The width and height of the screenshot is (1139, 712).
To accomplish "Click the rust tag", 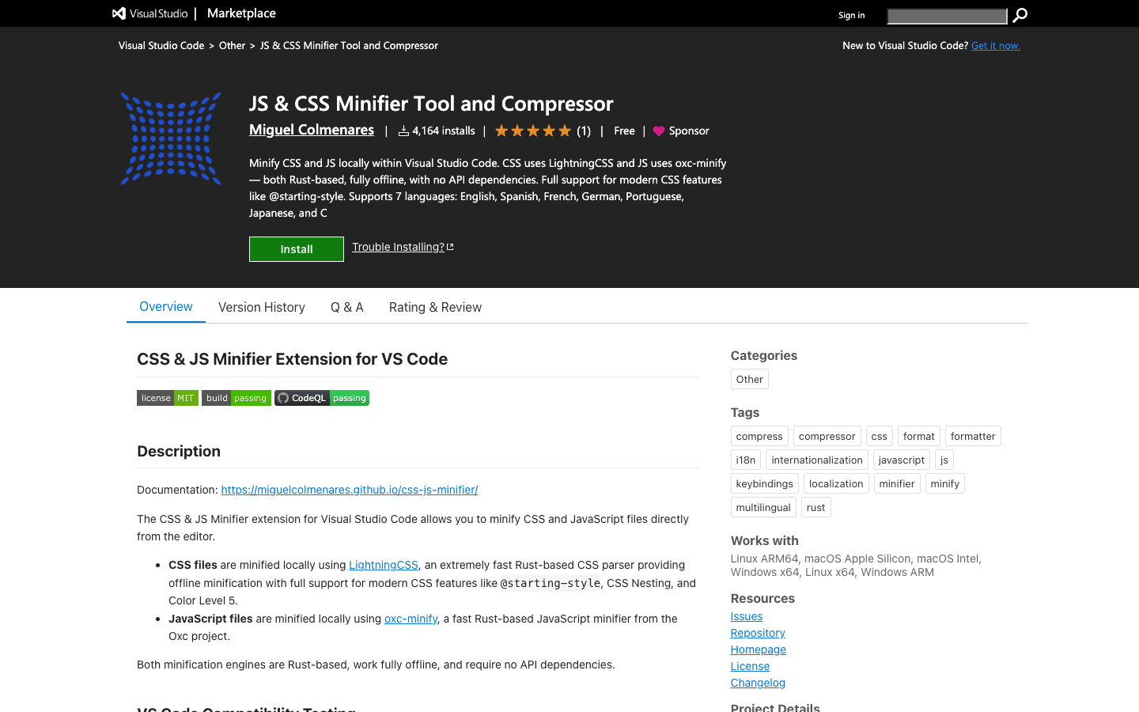I will pos(816,507).
